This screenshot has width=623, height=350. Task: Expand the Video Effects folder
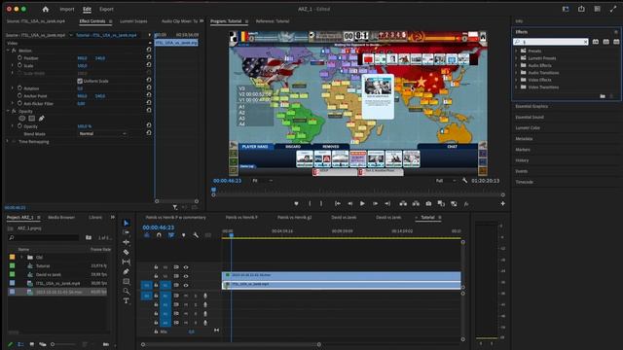[516, 80]
